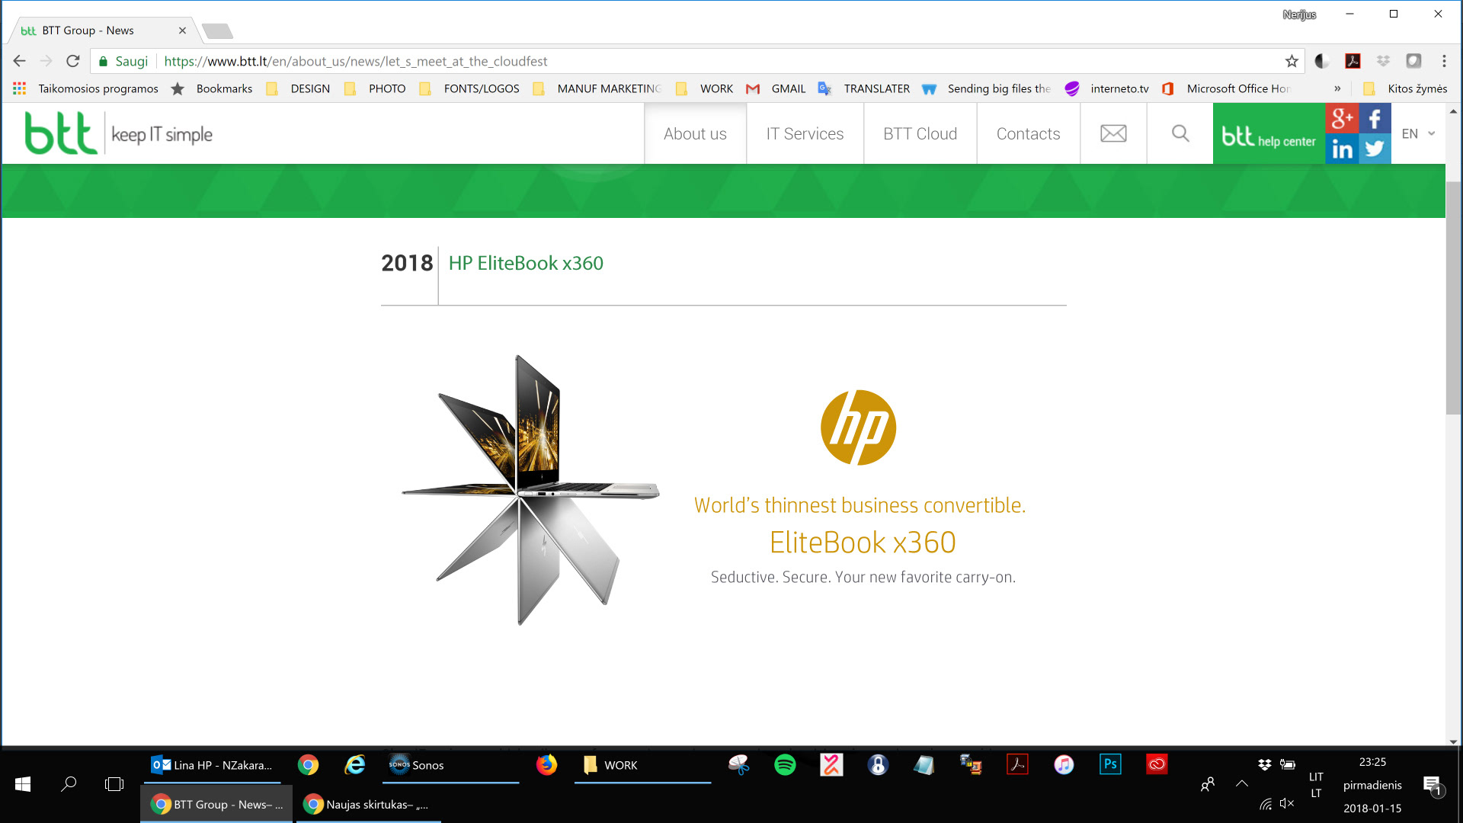Switch to Sonos taskbar window
Image resolution: width=1463 pixels, height=823 pixels.
[451, 765]
